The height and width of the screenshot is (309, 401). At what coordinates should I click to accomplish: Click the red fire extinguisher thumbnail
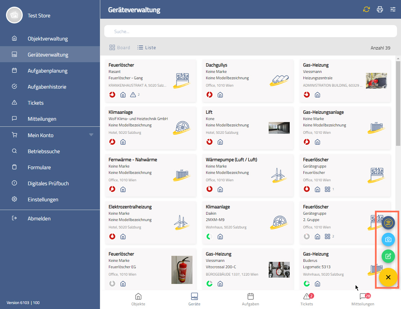coord(182,270)
